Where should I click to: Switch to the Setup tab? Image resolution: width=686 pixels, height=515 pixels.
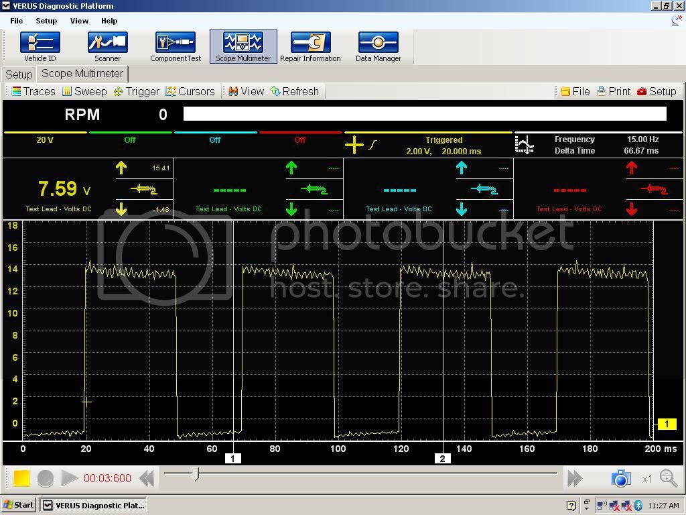point(19,74)
